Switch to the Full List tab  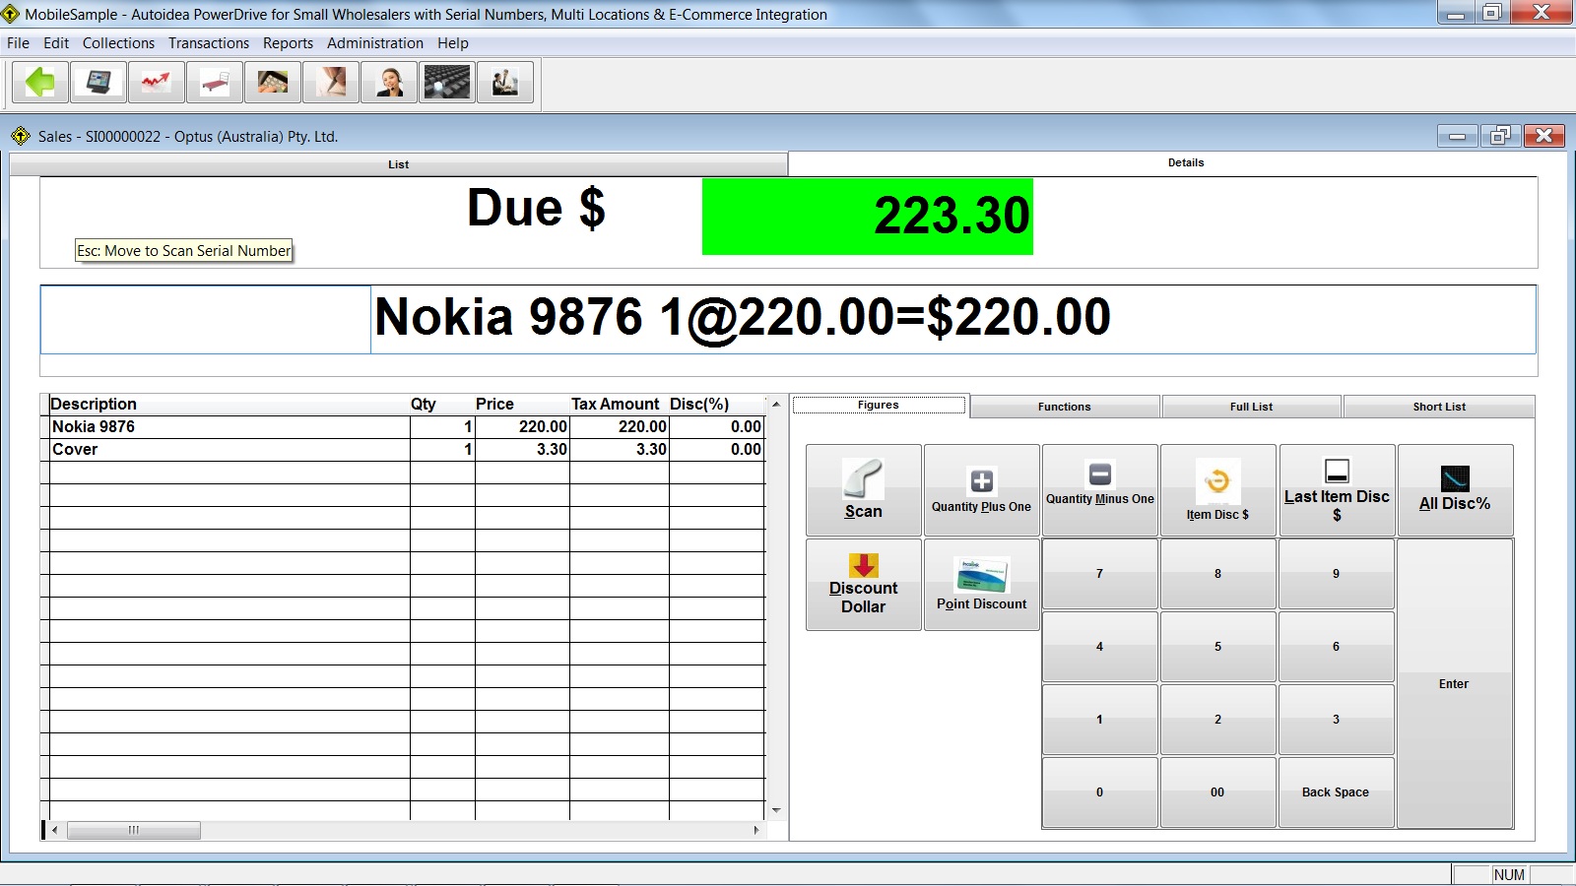(1251, 407)
